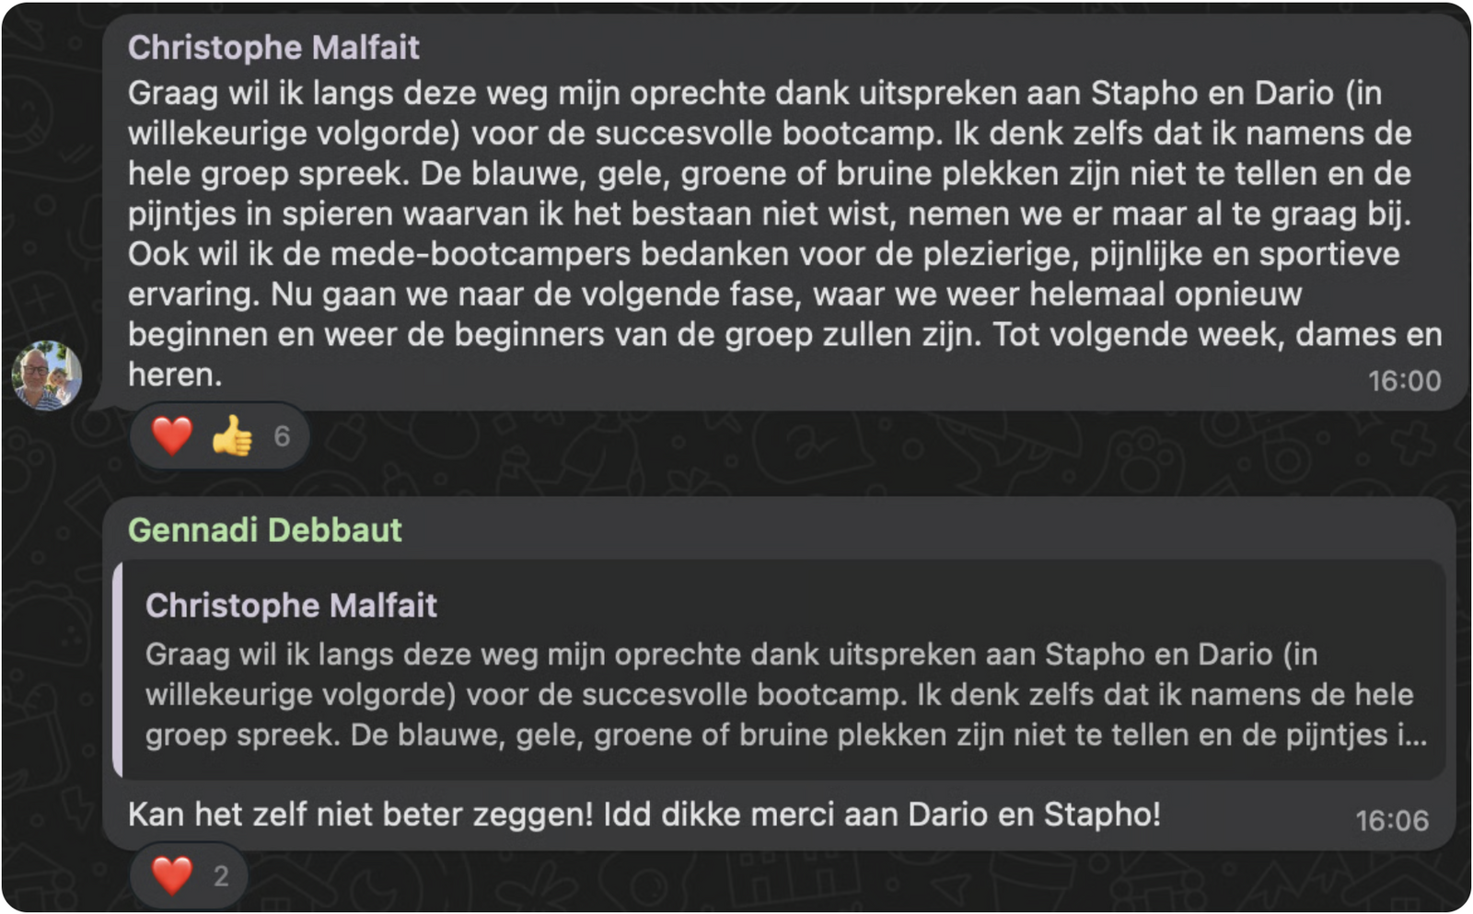This screenshot has width=1473, height=914.
Task: Click the final word "heren." of Christophe's message
Action: [175, 375]
